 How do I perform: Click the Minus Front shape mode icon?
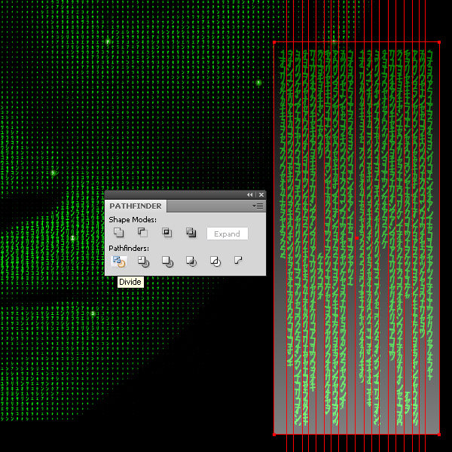142,232
